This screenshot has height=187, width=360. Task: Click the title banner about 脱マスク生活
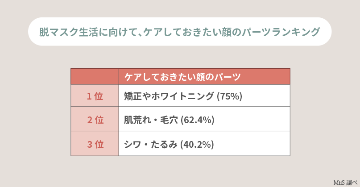coord(179,32)
